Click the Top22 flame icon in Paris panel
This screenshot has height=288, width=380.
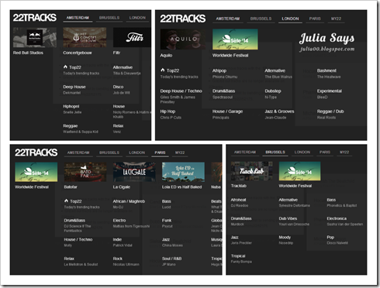[x=66, y=201]
